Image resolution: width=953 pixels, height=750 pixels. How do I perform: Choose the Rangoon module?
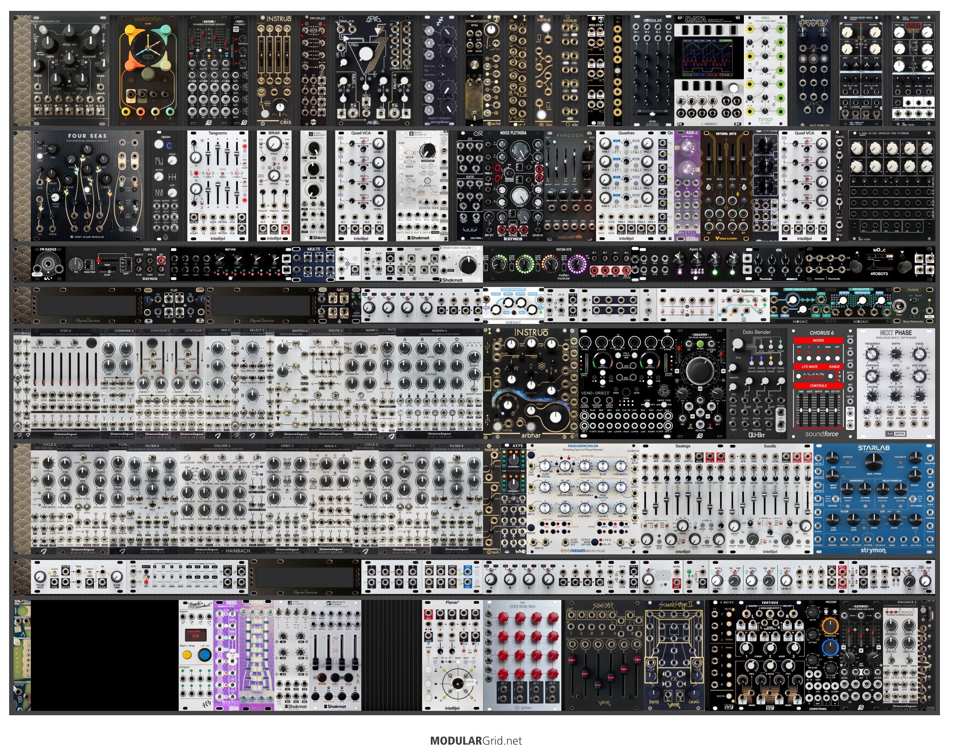(570, 186)
